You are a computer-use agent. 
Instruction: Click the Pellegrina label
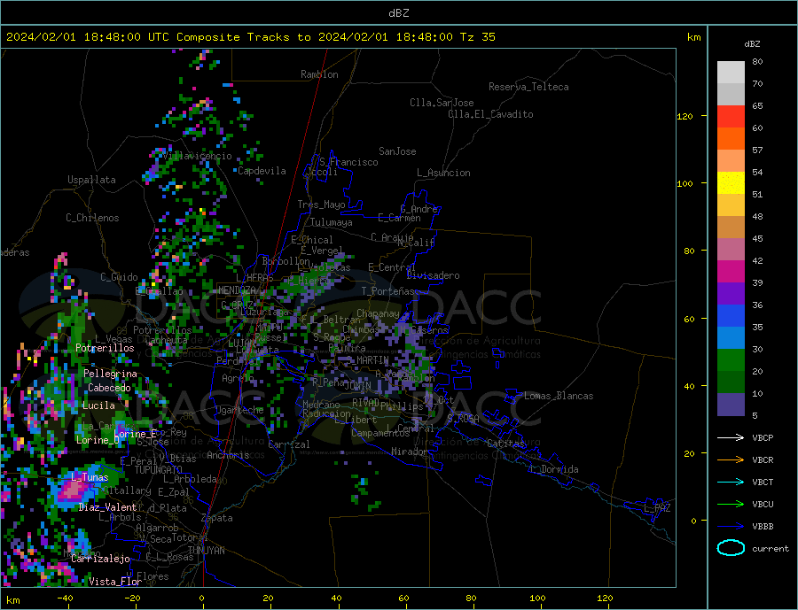tap(111, 374)
